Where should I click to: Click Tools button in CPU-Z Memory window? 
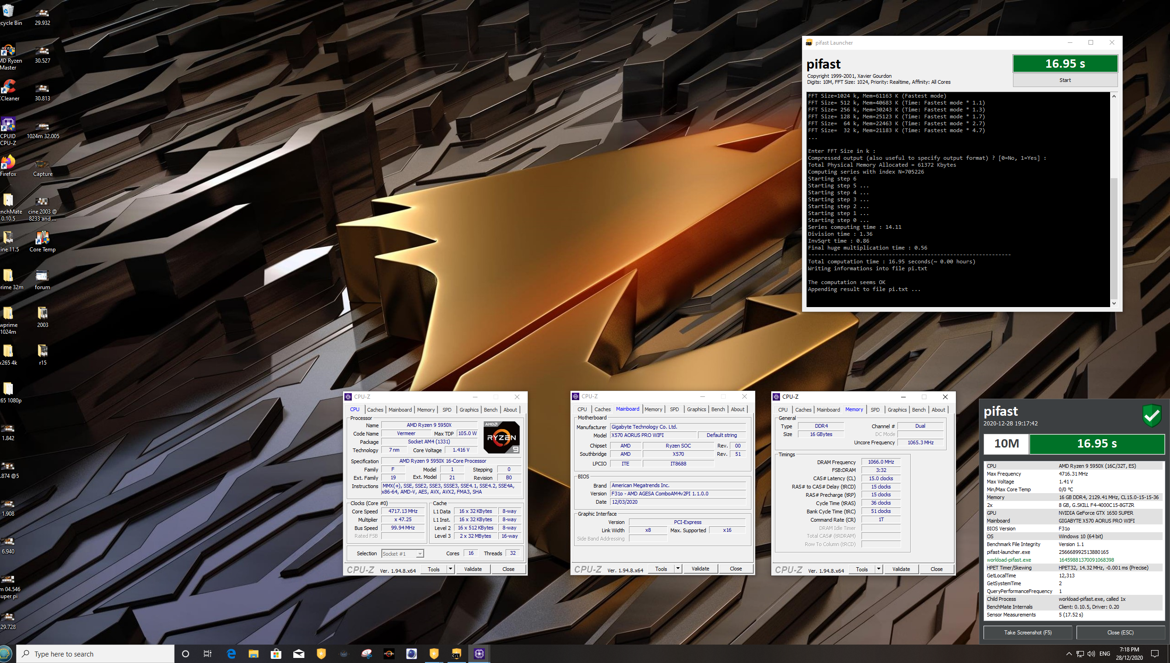861,569
